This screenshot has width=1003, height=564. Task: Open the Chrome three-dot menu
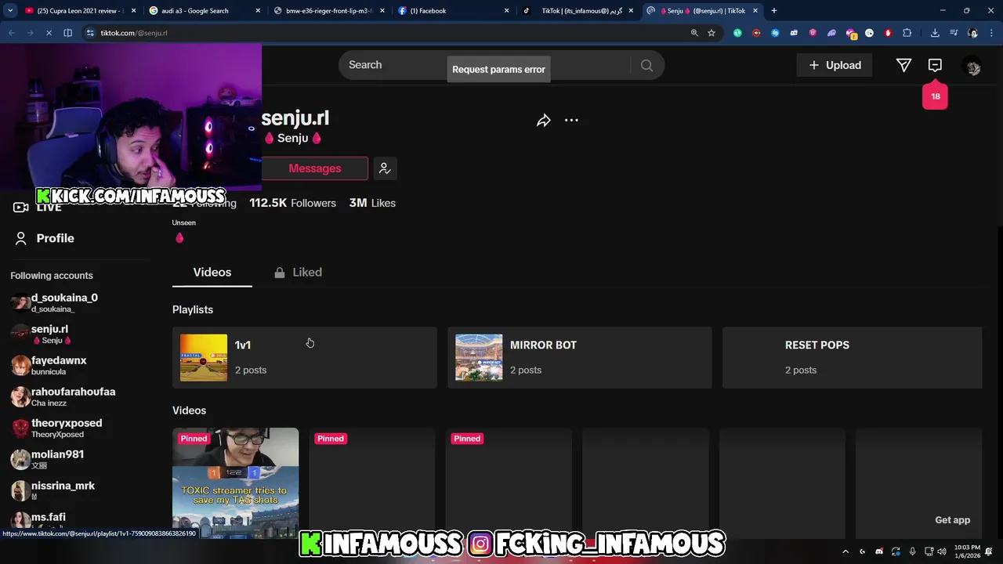(991, 33)
